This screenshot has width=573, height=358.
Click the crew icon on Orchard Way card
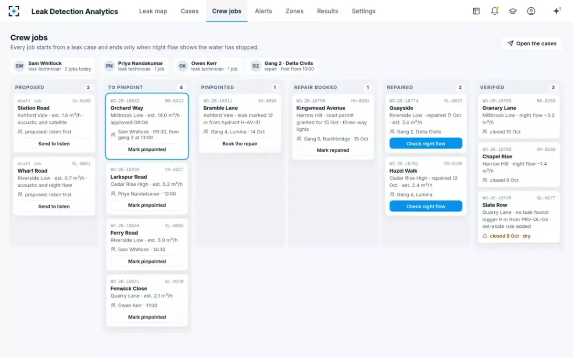[x=113, y=135]
